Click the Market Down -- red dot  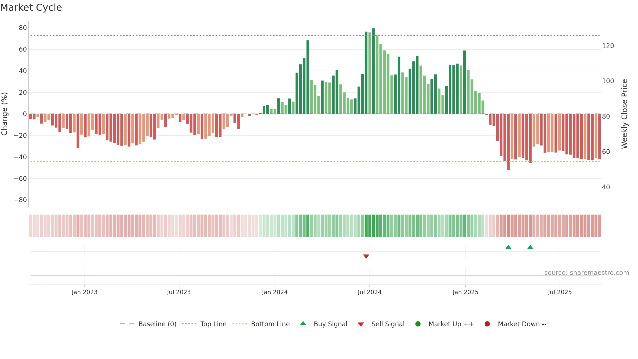coord(487,324)
